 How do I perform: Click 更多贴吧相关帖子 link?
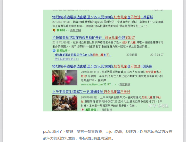tap(67, 59)
